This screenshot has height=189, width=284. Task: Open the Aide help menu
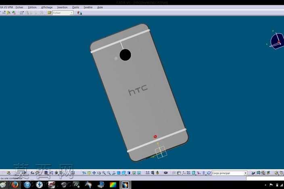point(100,7)
